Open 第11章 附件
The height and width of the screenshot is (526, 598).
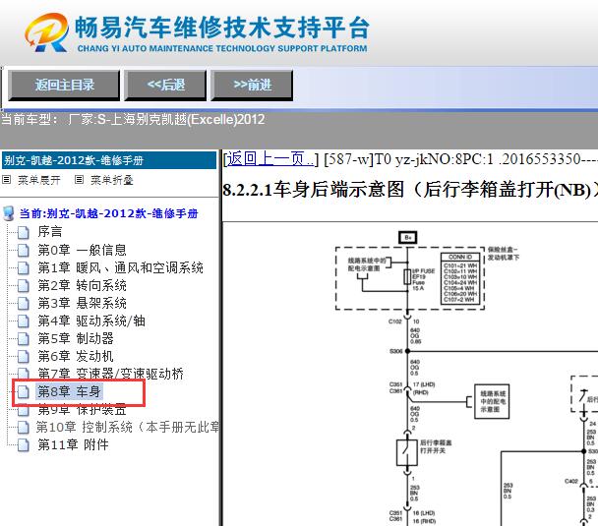pos(73,444)
